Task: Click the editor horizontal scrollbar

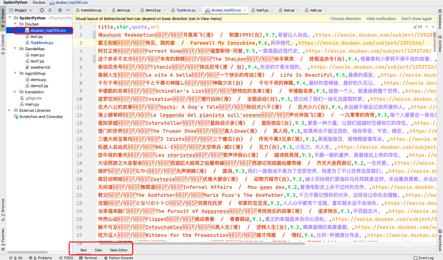Action: (202, 244)
